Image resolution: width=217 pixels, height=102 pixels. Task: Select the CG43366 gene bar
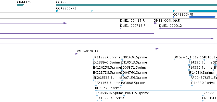136,5
